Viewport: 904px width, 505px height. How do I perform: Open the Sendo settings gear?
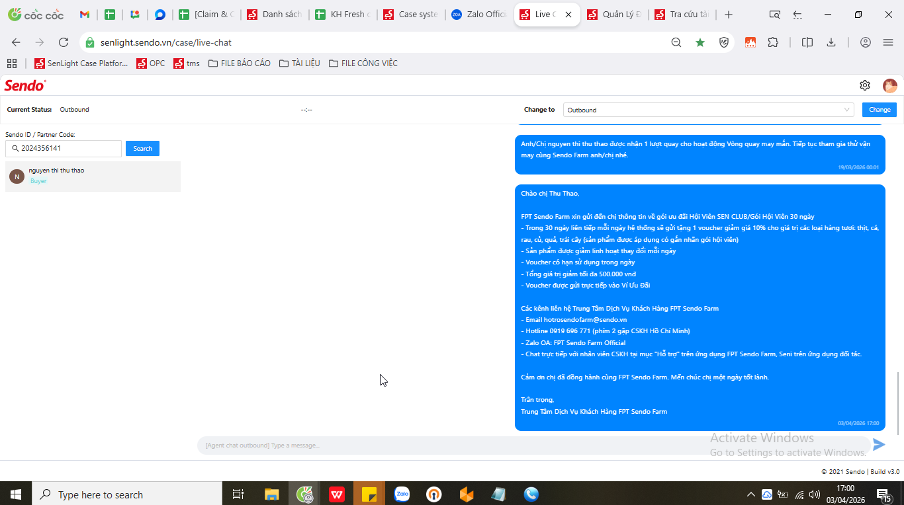point(865,85)
